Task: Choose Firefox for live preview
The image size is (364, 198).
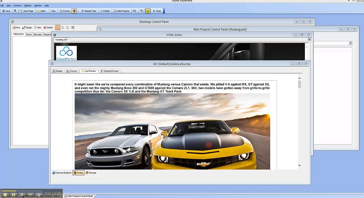Action: 78,173
